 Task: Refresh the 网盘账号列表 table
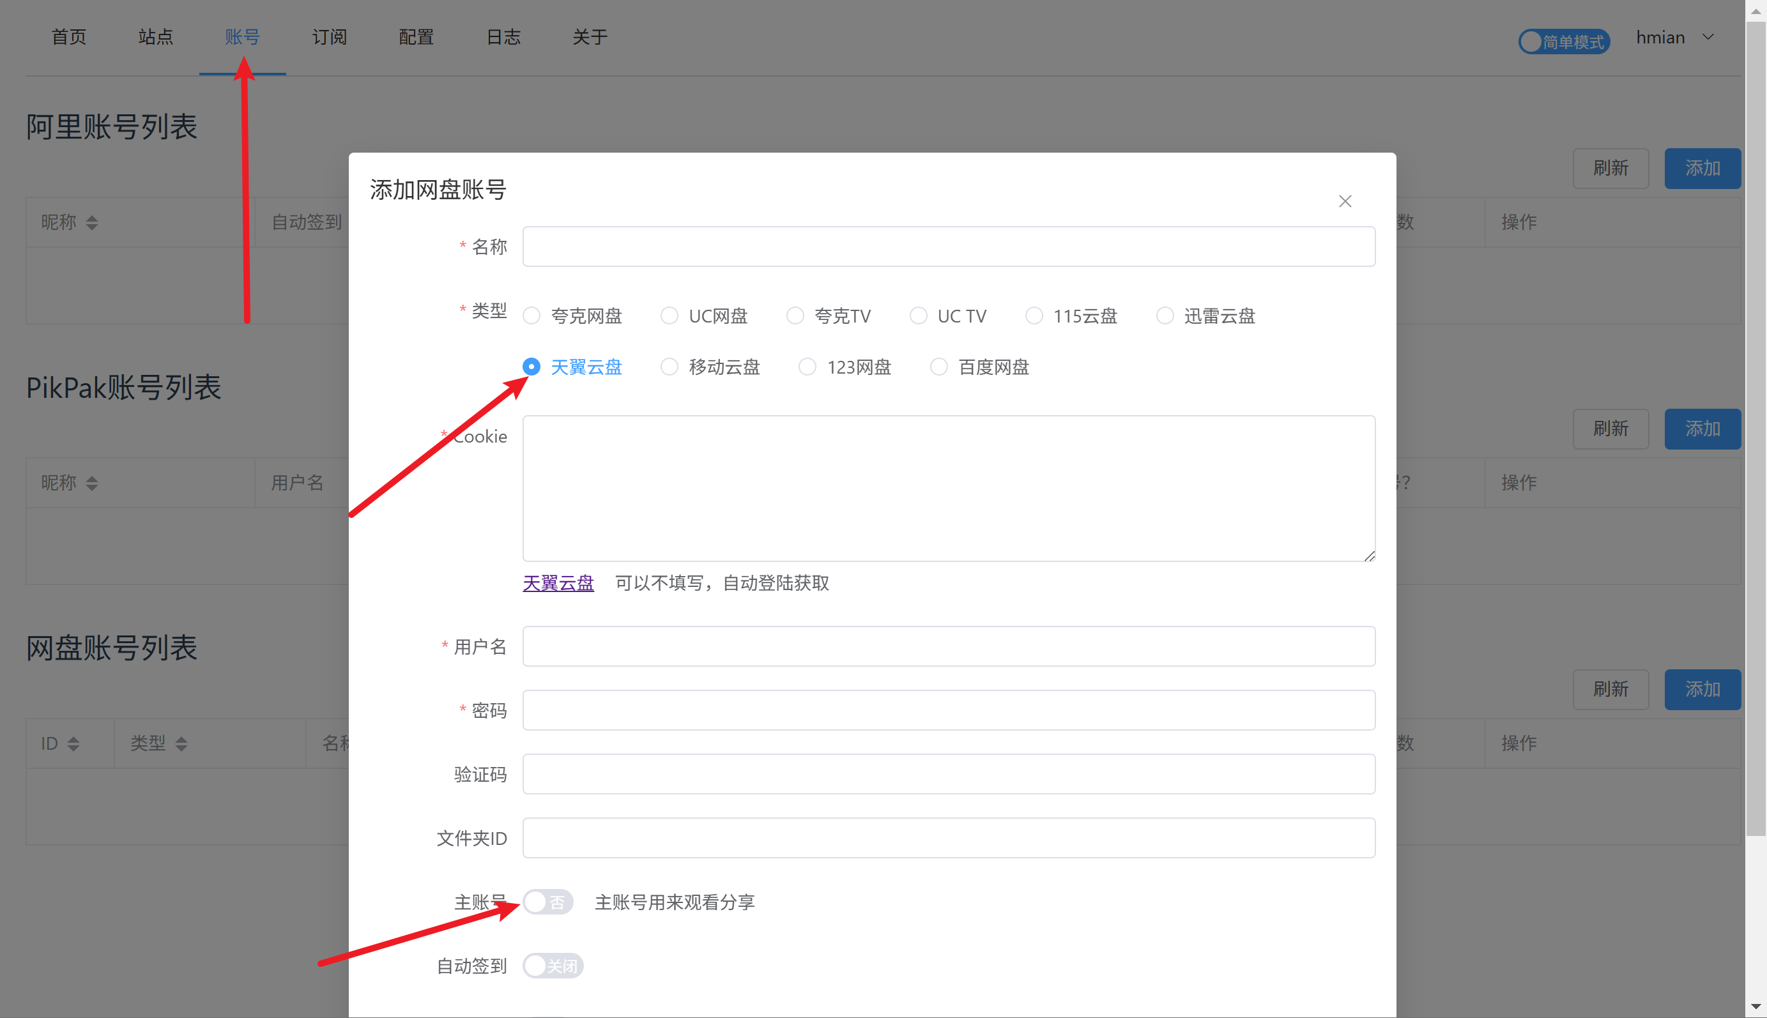pyautogui.click(x=1610, y=689)
